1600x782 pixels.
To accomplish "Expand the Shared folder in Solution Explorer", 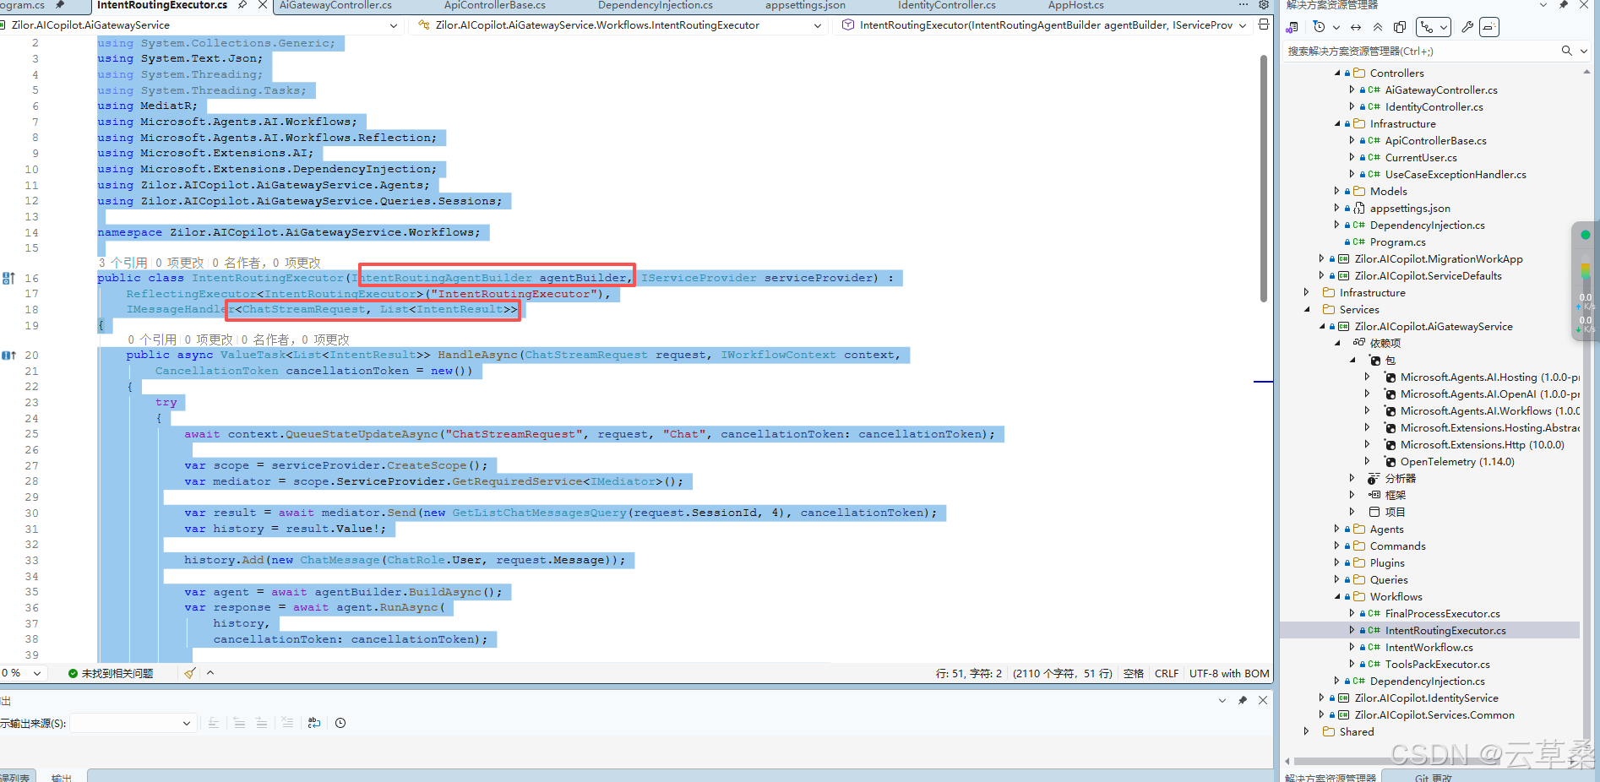I will 1308,731.
